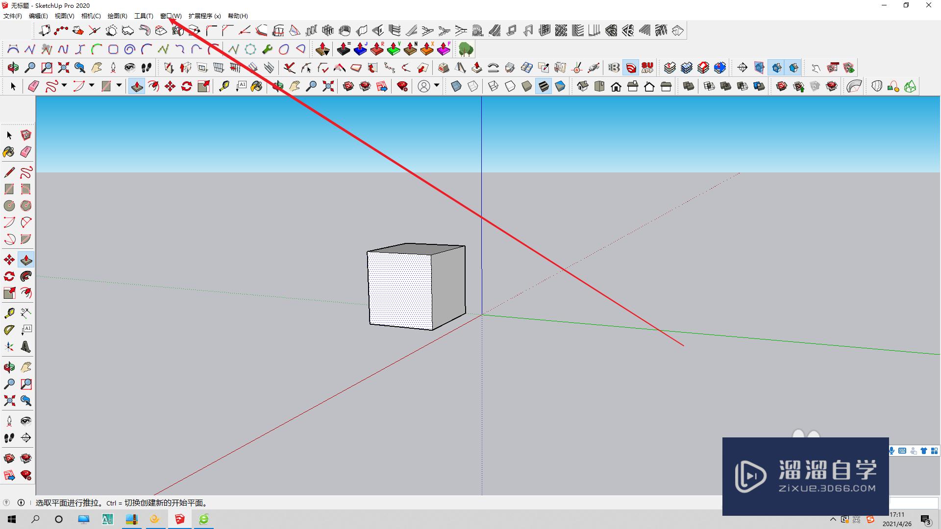Expand the Freehand line tools dropdown
941x529 pixels.
pos(64,86)
